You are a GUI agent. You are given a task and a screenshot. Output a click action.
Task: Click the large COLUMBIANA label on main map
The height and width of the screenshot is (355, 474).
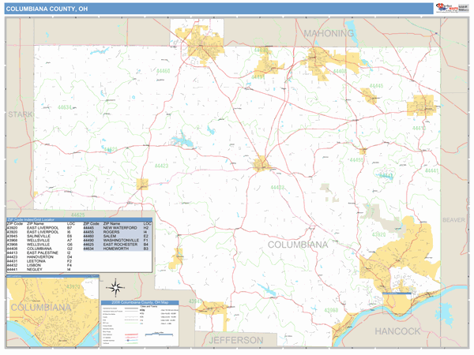(297, 245)
